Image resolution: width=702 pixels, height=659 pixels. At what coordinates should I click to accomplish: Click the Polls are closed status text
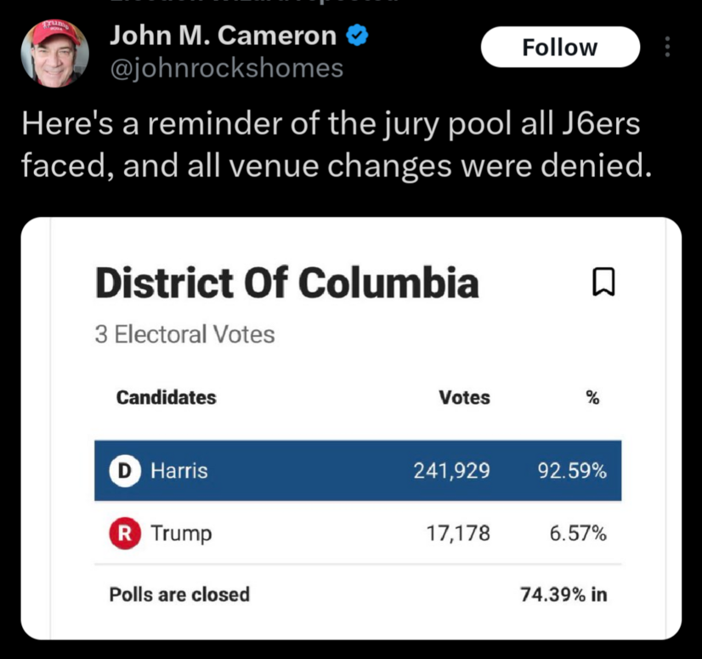(179, 594)
